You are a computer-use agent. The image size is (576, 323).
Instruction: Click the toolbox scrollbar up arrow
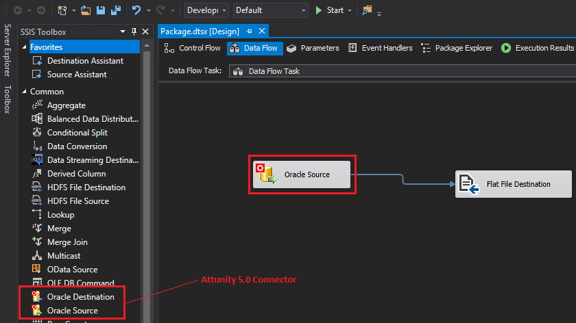tap(147, 45)
